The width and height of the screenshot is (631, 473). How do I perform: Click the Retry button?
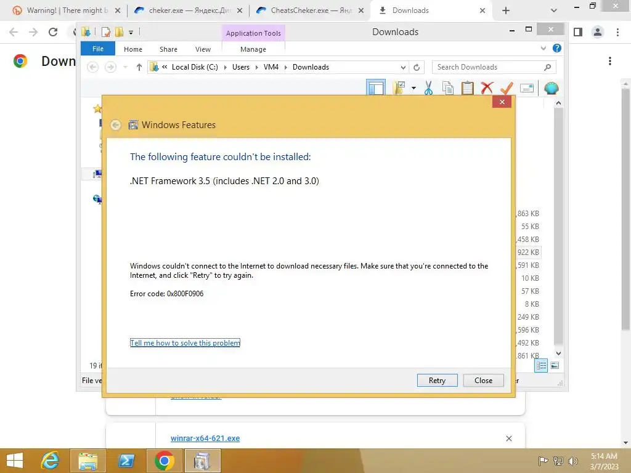point(437,381)
